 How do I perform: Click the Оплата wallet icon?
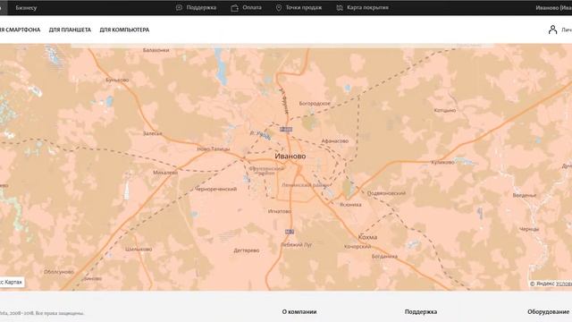pos(234,8)
